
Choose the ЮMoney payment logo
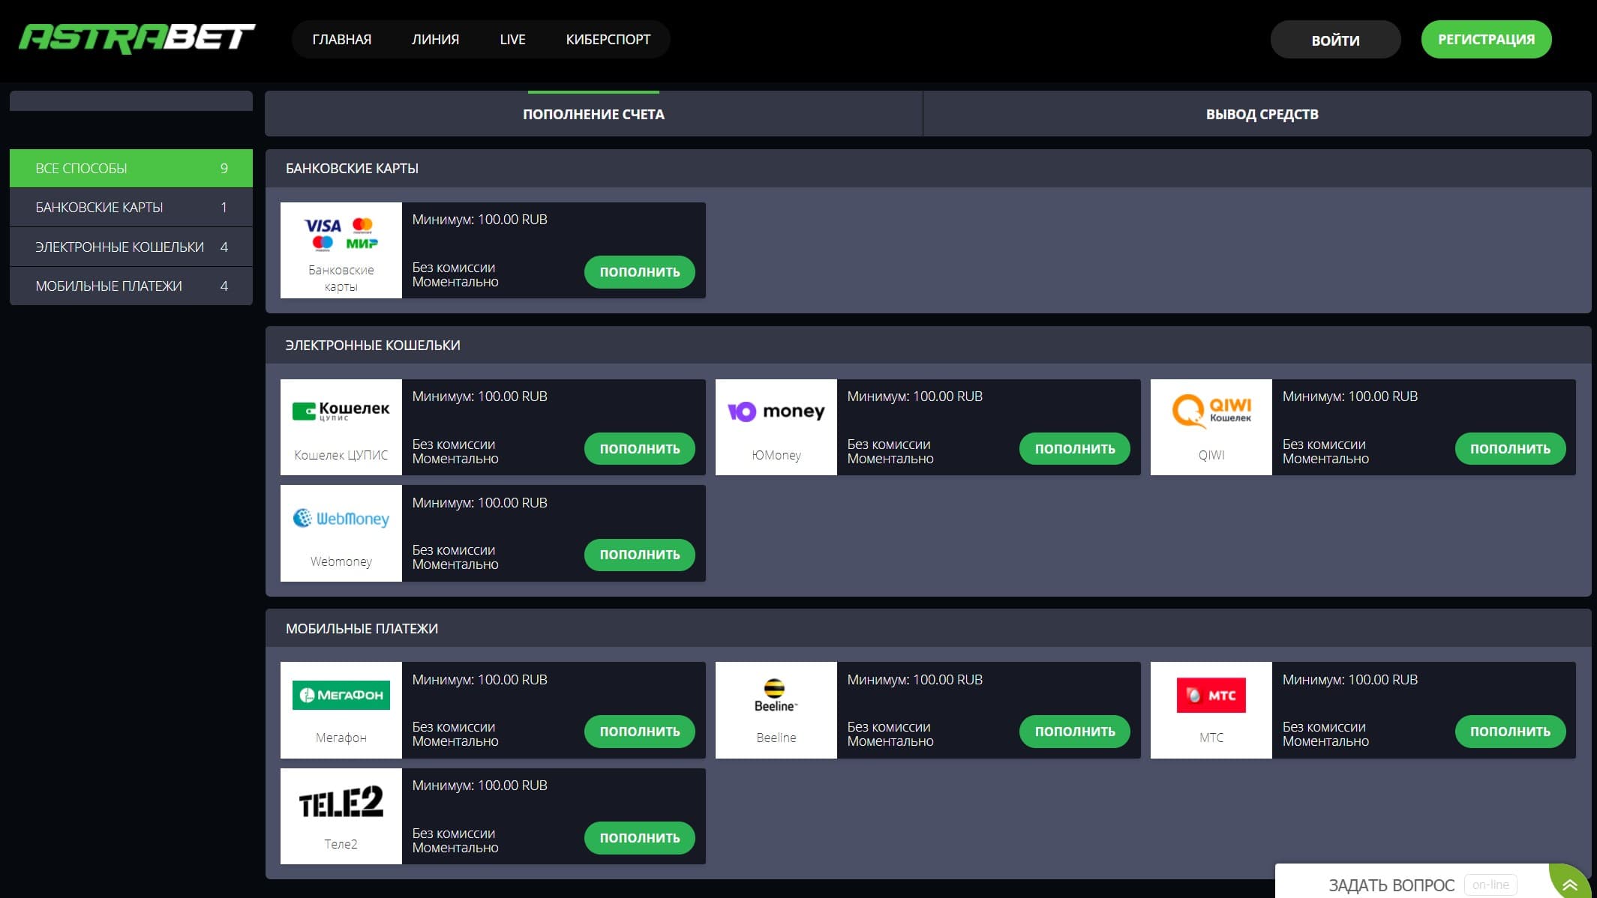pos(776,411)
